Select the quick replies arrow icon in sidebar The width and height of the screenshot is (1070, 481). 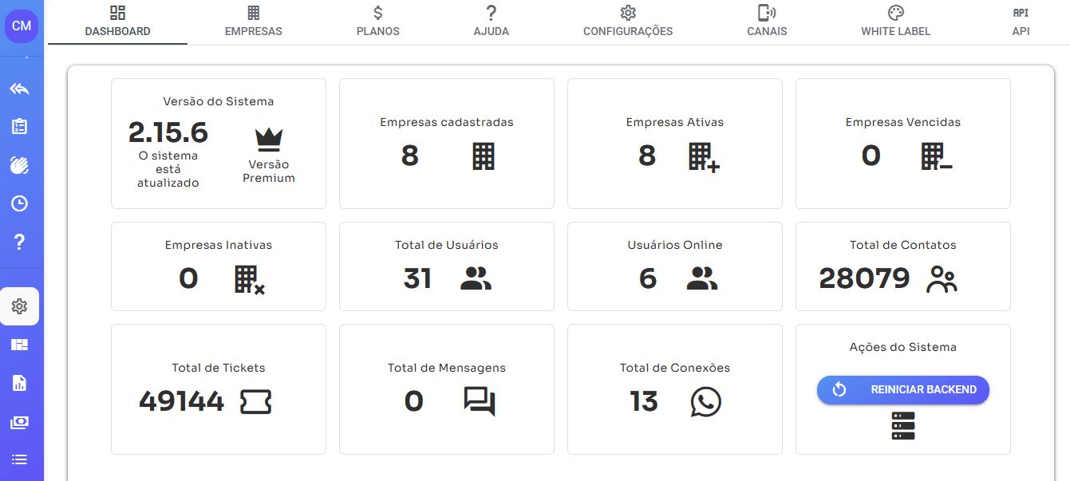20,88
